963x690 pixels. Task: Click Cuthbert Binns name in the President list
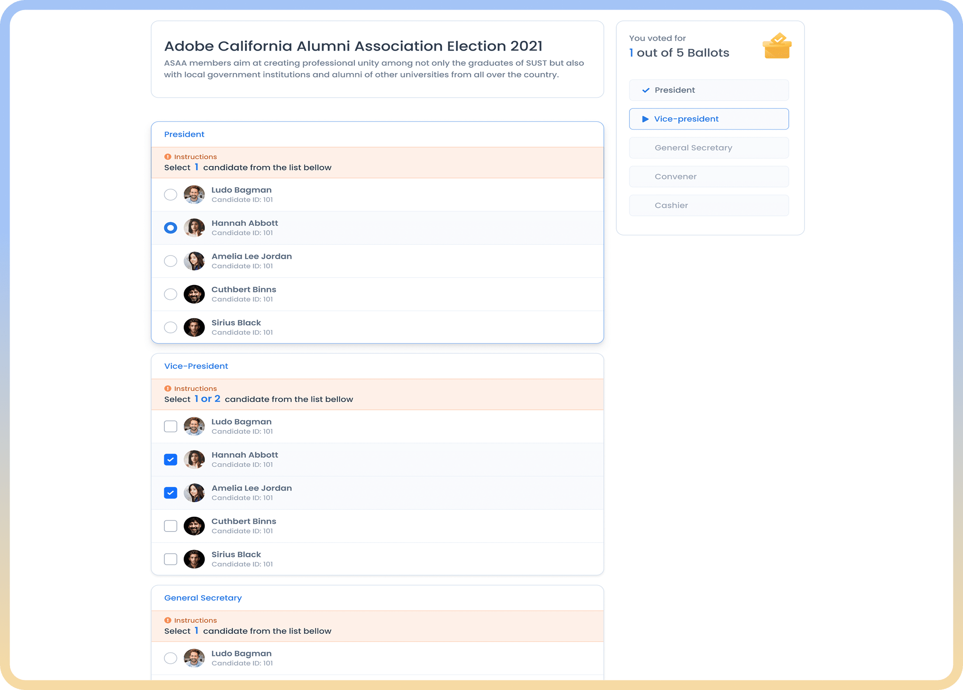click(x=244, y=289)
